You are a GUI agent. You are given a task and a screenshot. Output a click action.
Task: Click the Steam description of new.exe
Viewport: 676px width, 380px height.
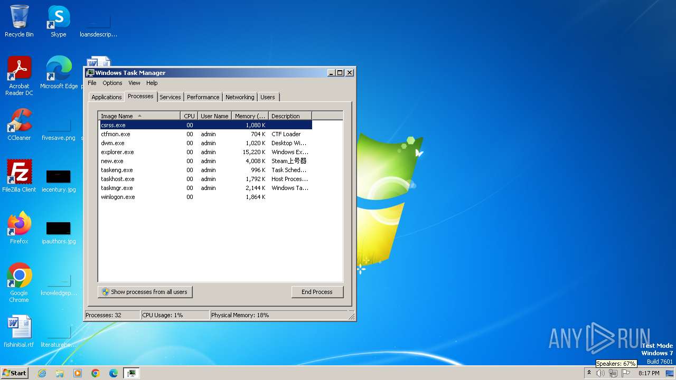[x=289, y=161]
